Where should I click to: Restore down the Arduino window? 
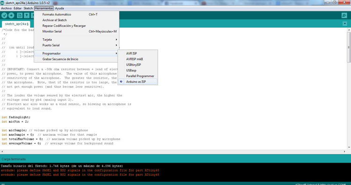point(335,2)
